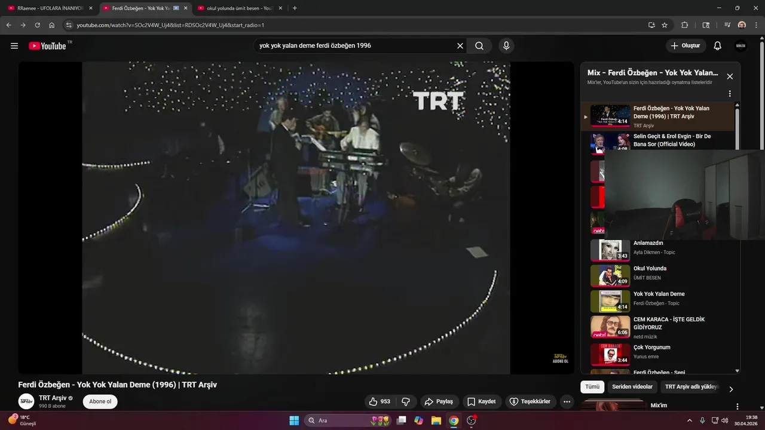Open a new browser tab
765x430 pixels.
pos(295,8)
